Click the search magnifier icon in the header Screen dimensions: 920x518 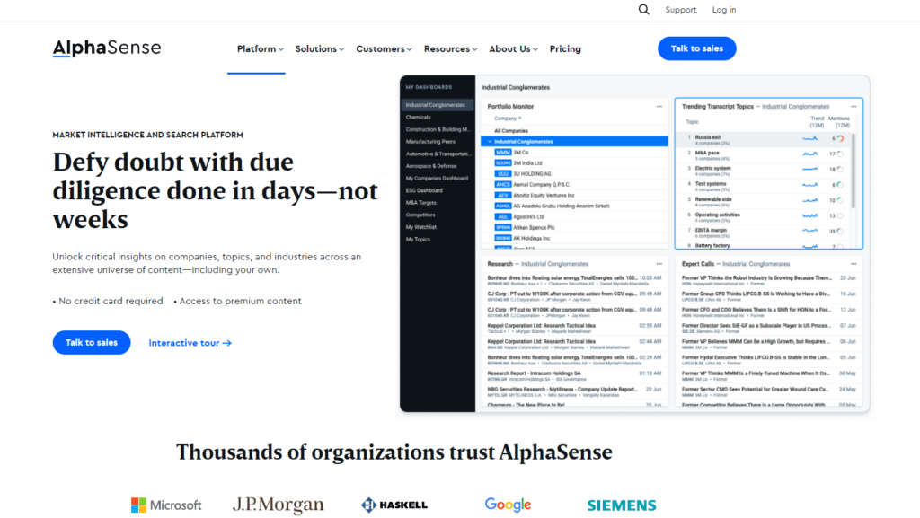click(x=643, y=10)
